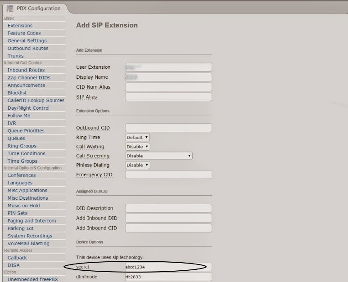The height and width of the screenshot is (282, 348).
Task: Click the dtmfmode input field
Action: [x=168, y=277]
